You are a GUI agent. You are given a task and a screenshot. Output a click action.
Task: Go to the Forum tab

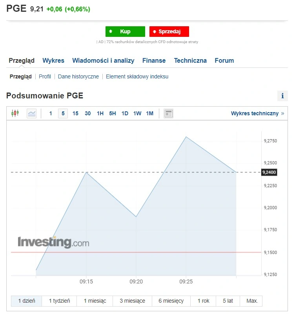[x=224, y=60]
